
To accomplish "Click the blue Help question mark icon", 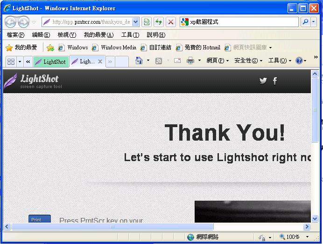I will [x=299, y=61].
